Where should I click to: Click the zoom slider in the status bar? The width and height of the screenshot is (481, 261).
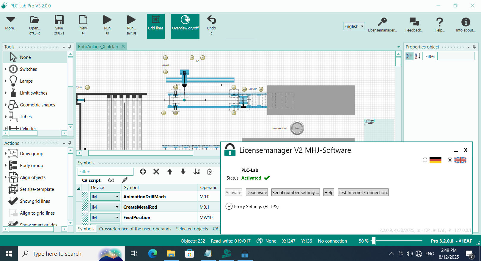click(x=374, y=241)
